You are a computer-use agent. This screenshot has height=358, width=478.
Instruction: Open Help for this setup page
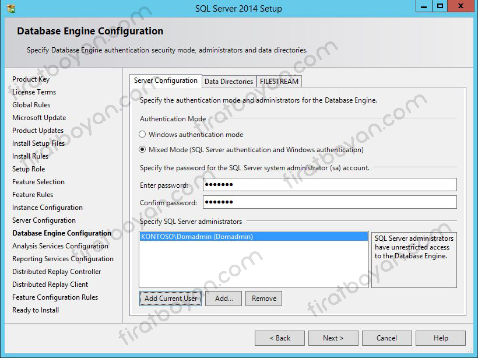pyautogui.click(x=441, y=338)
